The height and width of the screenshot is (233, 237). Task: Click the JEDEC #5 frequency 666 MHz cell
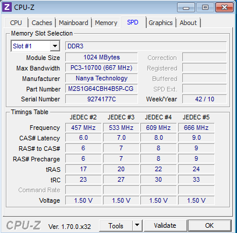tap(196, 128)
